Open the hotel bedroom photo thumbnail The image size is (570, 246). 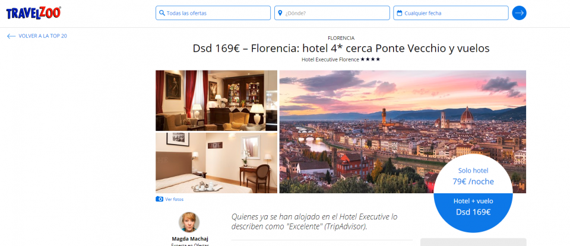click(x=216, y=162)
